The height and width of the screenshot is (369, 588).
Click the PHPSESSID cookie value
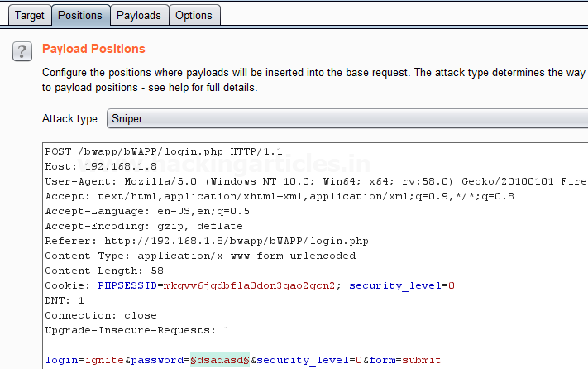click(x=250, y=285)
